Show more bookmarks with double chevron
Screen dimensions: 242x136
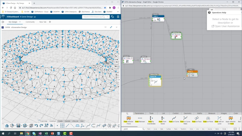click(x=118, y=12)
